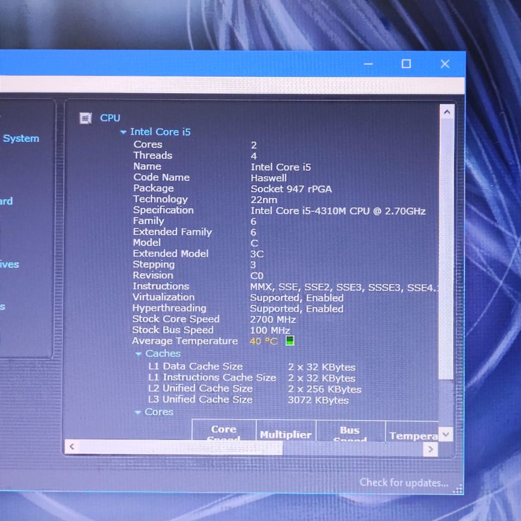Select the 'Cores' row label
Image resolution: width=521 pixels, height=521 pixels.
point(148,145)
